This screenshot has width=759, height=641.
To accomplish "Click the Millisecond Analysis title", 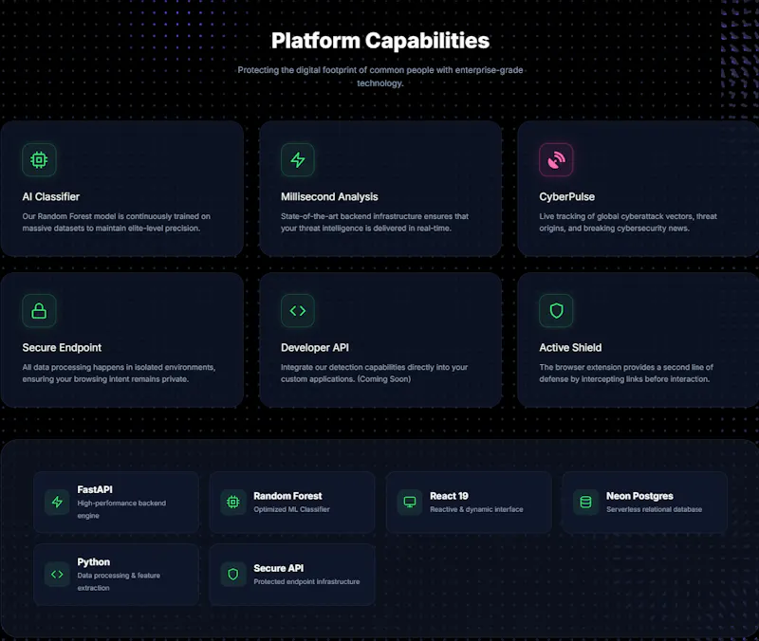I will pyautogui.click(x=329, y=197).
